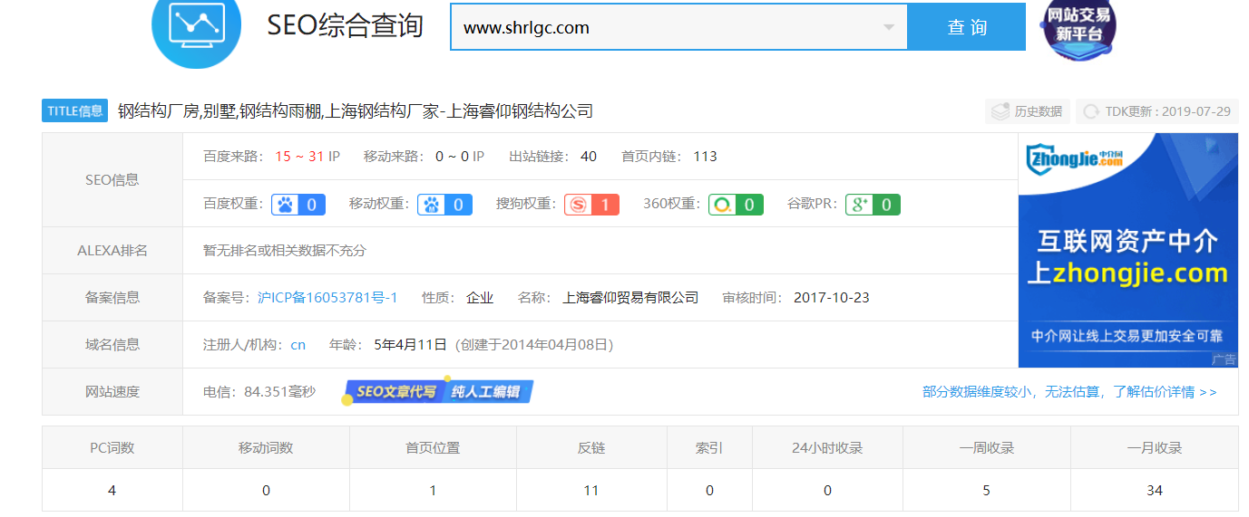The width and height of the screenshot is (1249, 517).
Task: Click the 域名信息 row header
Action: coord(112,344)
